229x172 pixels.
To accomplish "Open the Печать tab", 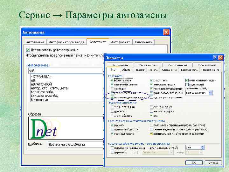I will (x=153, y=70).
